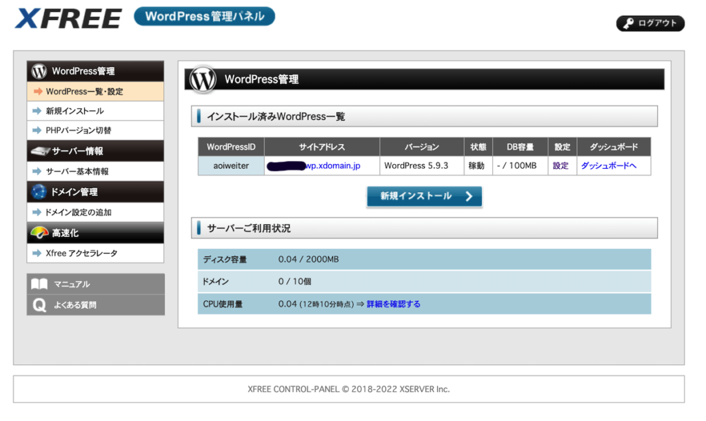Image resolution: width=706 pixels, height=421 pixels.
Task: Open WordPress一覧・設定 in the sidebar
Action: pos(95,92)
